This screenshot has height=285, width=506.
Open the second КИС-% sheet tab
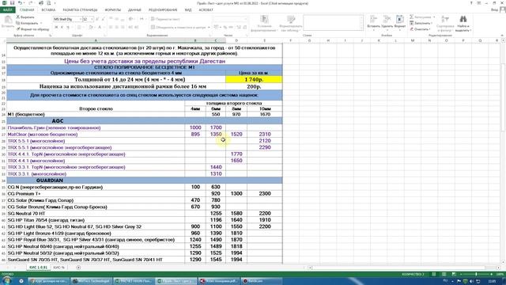pos(59,268)
